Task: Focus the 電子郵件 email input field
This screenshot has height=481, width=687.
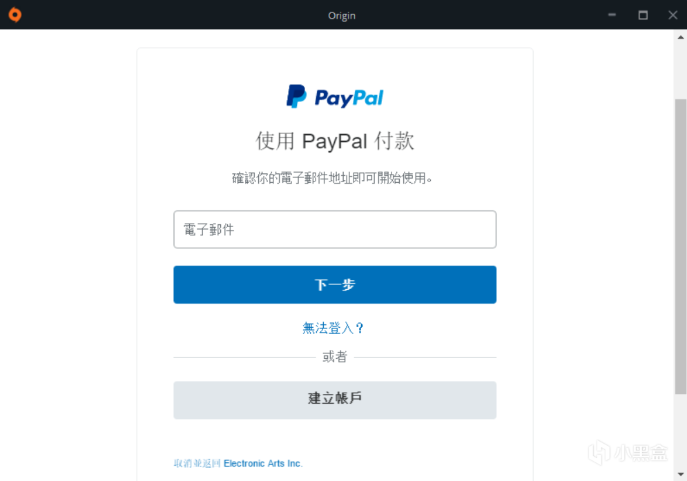Action: [335, 230]
